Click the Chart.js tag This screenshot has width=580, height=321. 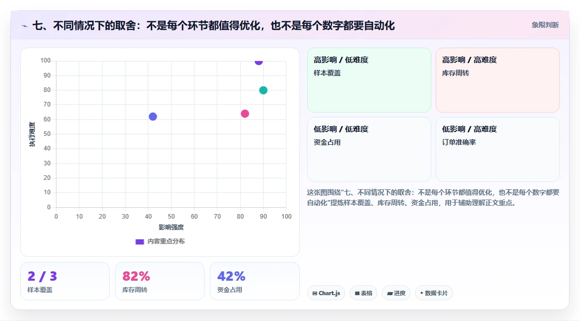326,293
